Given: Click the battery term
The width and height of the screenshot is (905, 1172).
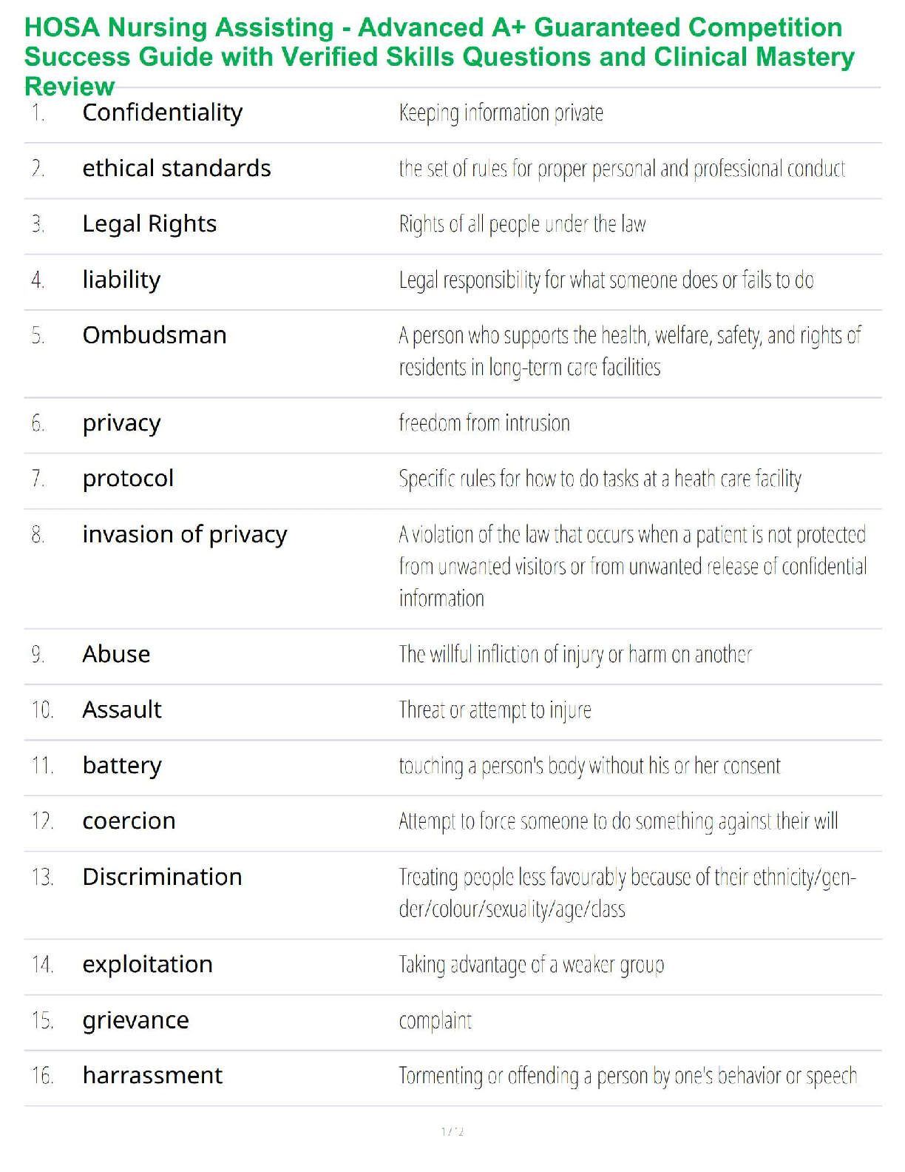Looking at the screenshot, I should pyautogui.click(x=122, y=766).
